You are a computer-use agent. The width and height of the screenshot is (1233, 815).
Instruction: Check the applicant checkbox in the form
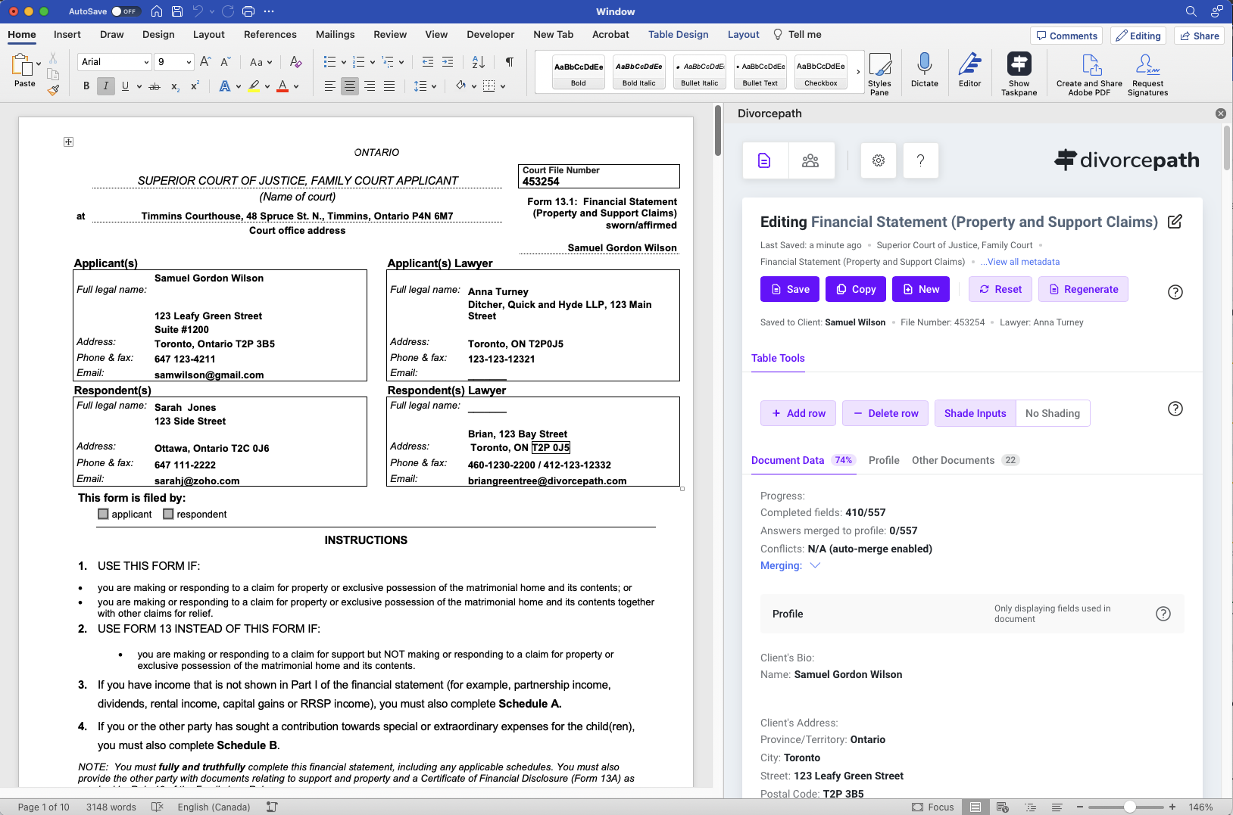point(103,514)
